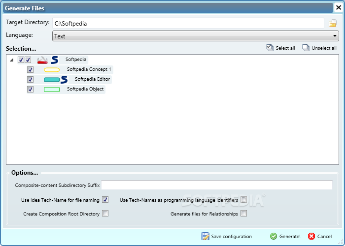Click the red X Cancel icon

coord(311,236)
